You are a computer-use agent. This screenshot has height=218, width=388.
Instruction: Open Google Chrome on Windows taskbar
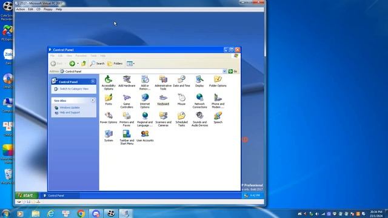[81, 213]
